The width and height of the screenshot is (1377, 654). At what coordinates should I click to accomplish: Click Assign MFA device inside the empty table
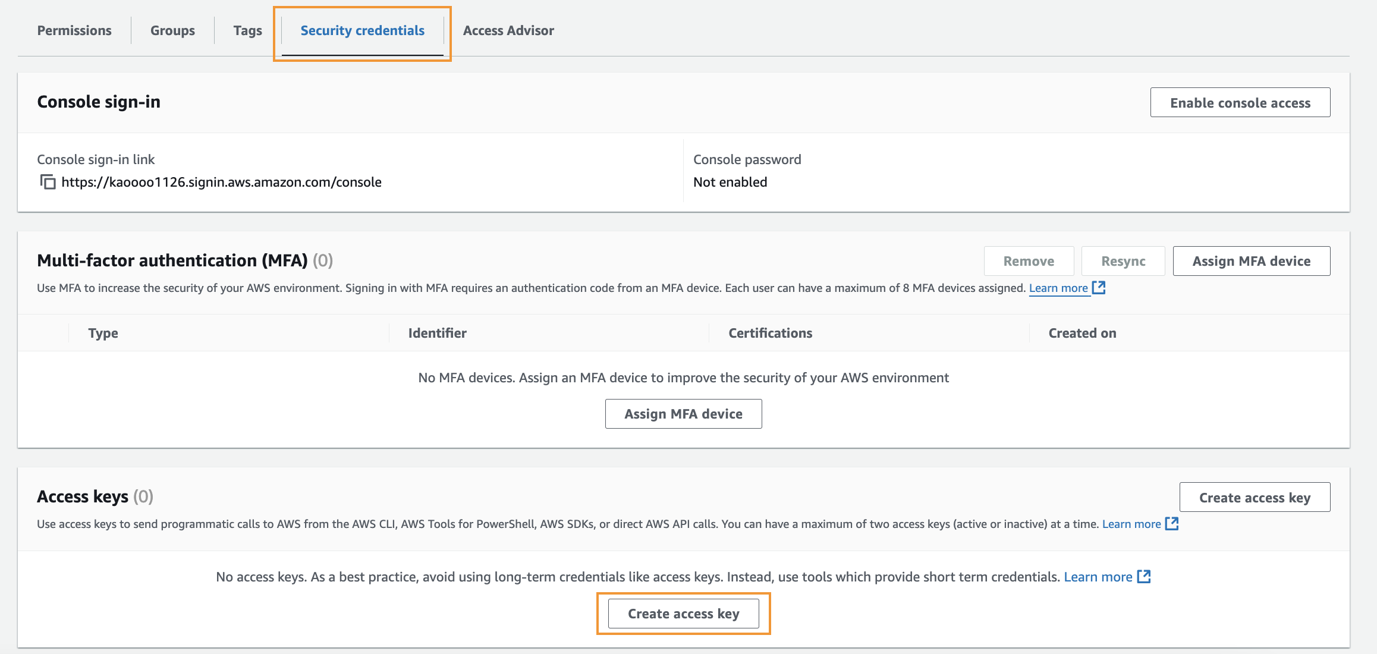tap(683, 413)
